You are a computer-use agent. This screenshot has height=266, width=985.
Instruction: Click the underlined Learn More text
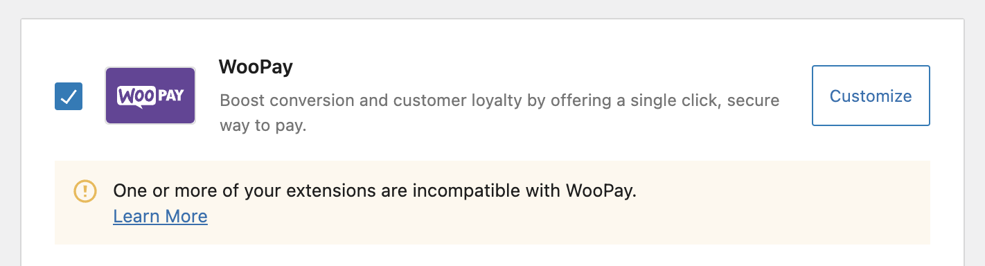(x=161, y=216)
